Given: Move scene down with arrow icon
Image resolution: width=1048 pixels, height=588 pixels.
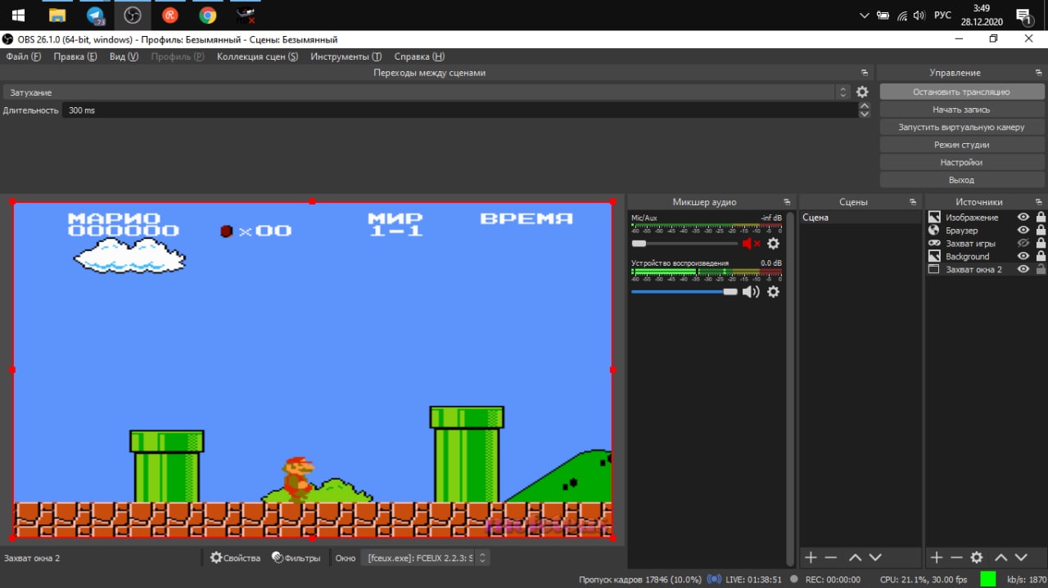Looking at the screenshot, I should point(875,558).
